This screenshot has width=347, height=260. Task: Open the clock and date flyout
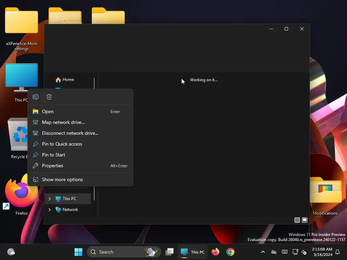point(322,252)
